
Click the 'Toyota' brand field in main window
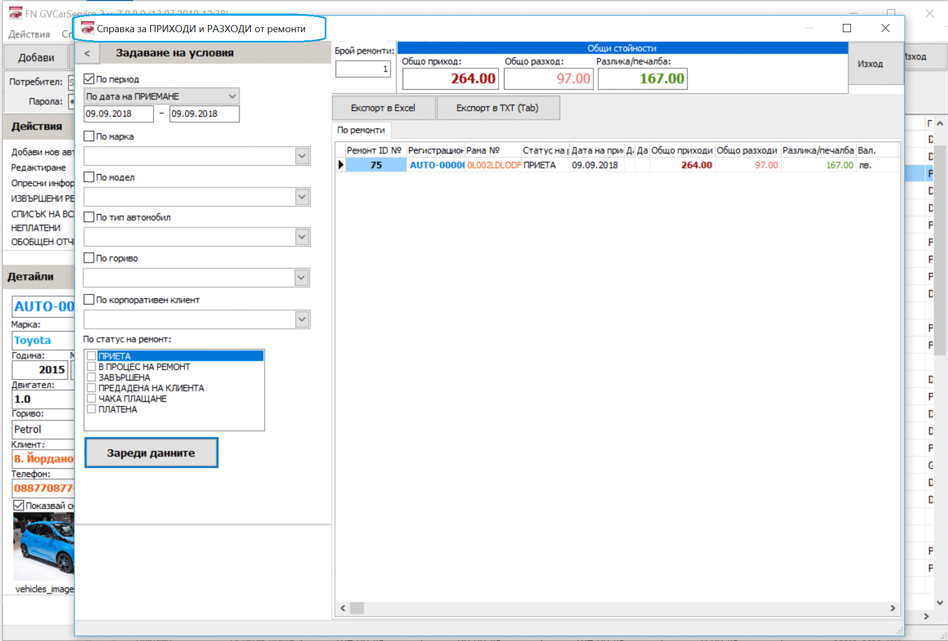pyautogui.click(x=43, y=340)
